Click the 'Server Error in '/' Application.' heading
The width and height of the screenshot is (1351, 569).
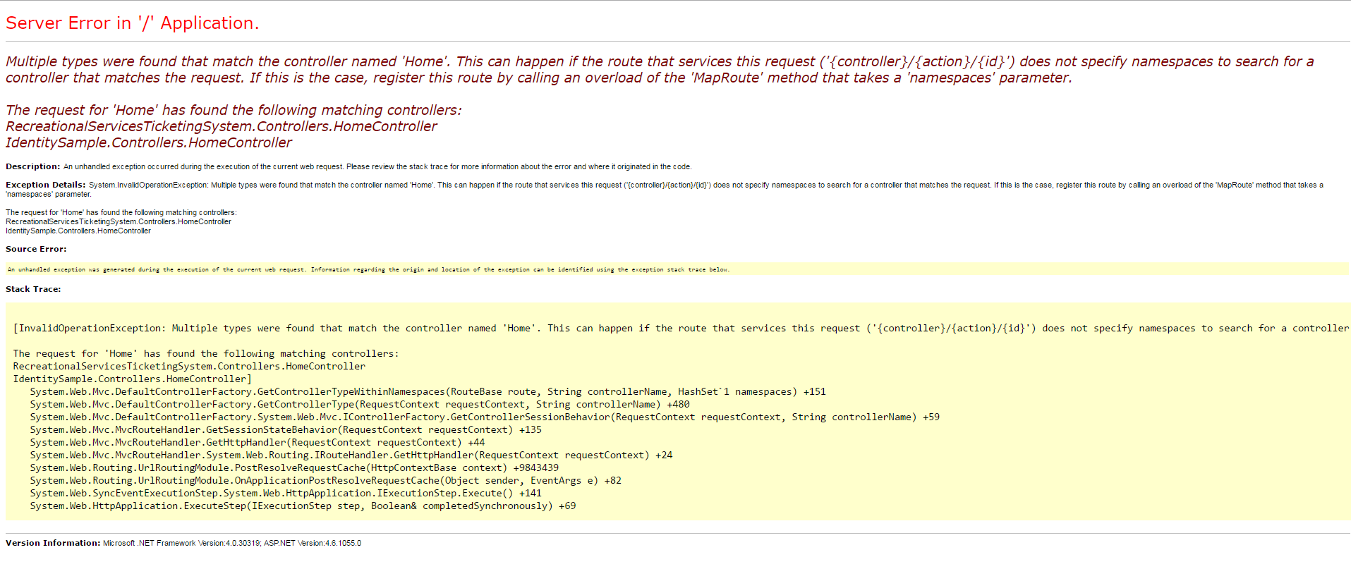point(132,23)
